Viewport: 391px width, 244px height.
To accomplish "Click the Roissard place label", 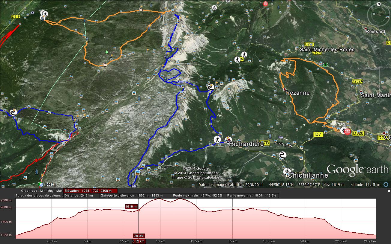I will [x=375, y=31].
